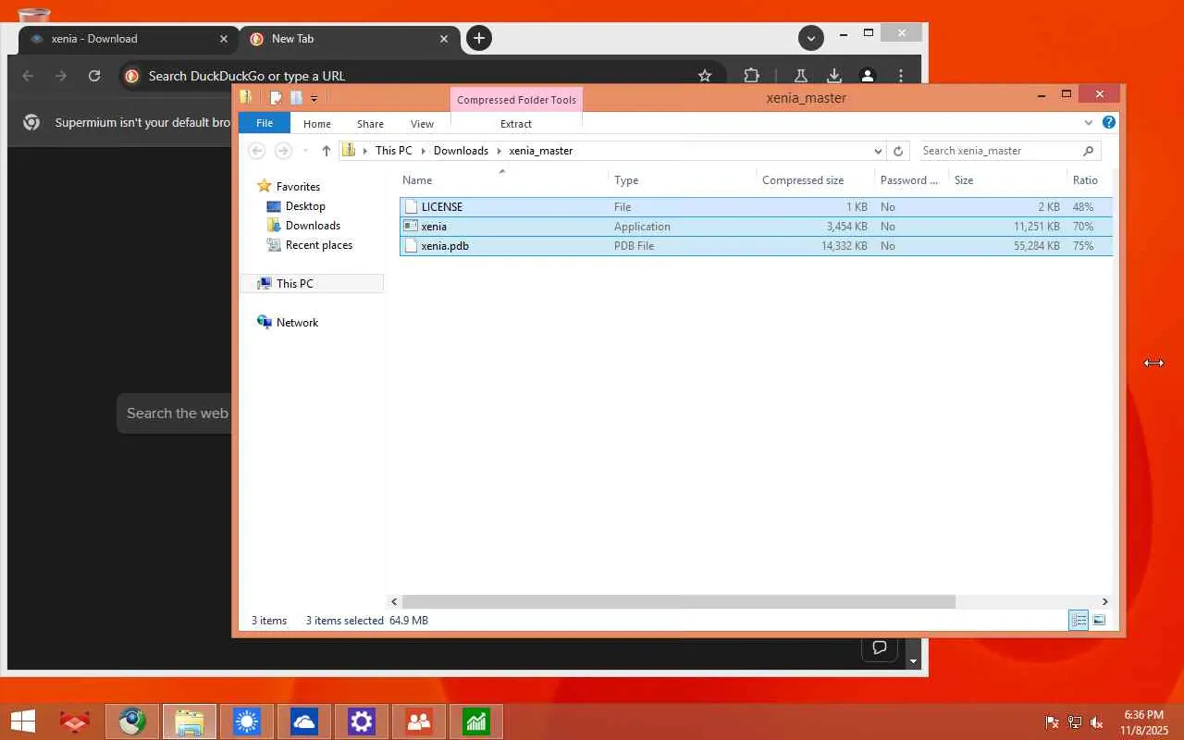
Task: Click the New folder quick access icon
Action: (296, 98)
